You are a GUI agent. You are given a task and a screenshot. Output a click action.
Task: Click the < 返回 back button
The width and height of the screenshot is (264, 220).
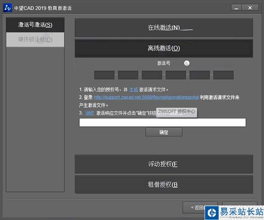(200, 208)
